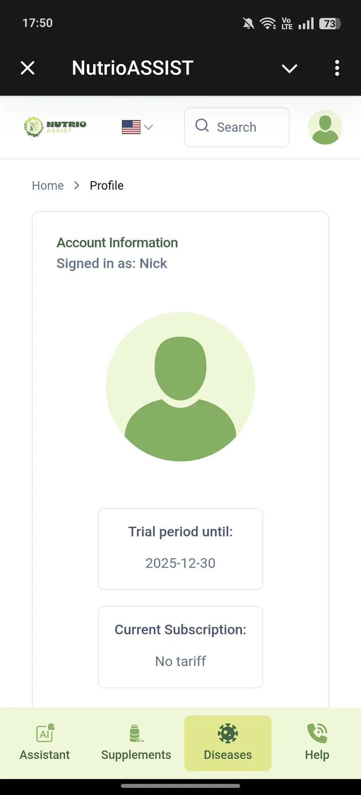Go to Home breadcrumb link
Screen dimensions: 361x795
click(x=48, y=186)
